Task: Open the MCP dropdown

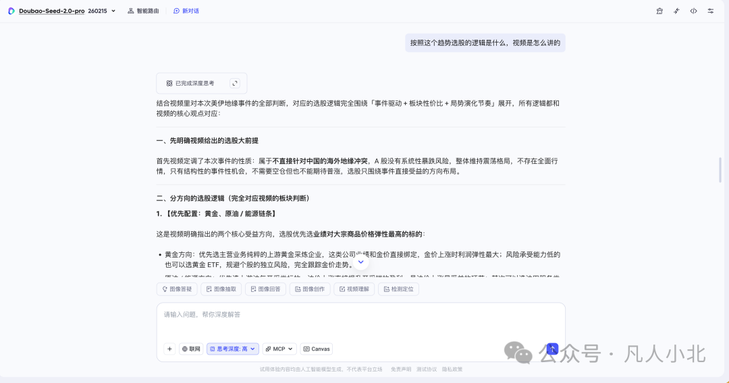Action: (279, 349)
